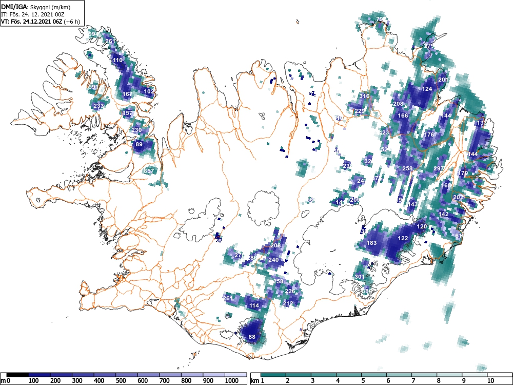Click the '229' visibility value on the map
The image size is (513, 385).
tap(360, 111)
